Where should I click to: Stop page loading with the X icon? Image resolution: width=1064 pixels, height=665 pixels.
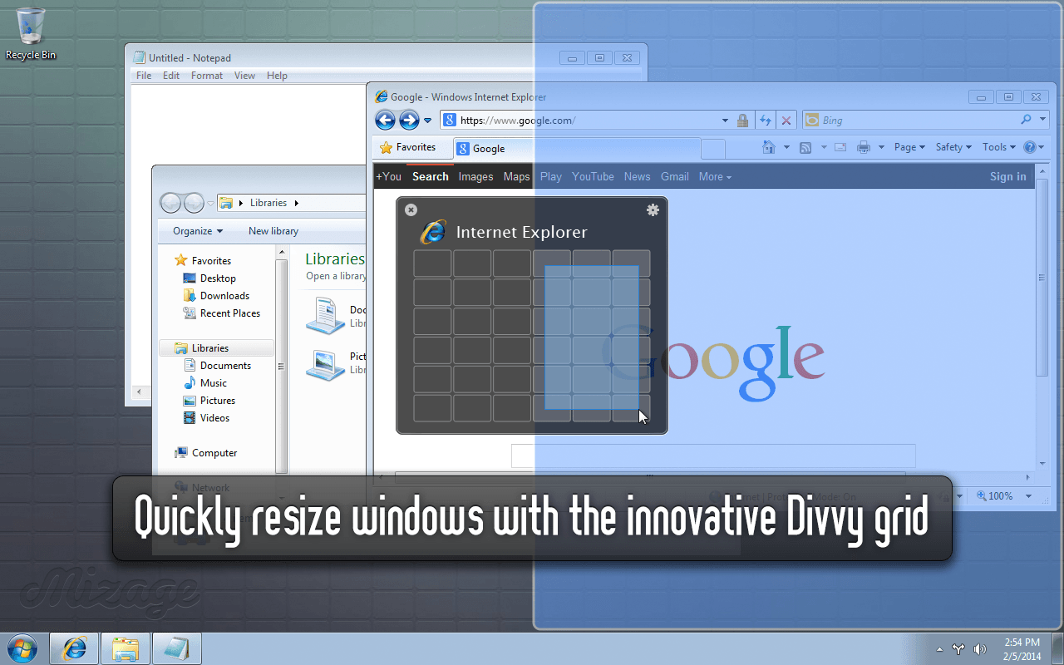tap(786, 121)
